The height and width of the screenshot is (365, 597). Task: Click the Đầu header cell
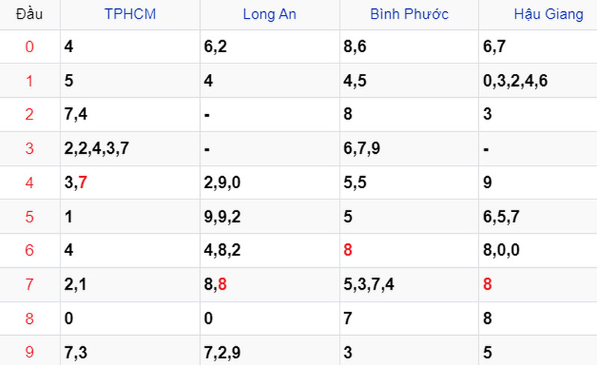coord(29,14)
